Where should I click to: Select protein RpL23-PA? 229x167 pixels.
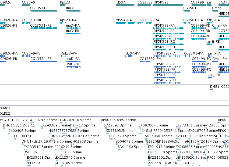click(64, 56)
